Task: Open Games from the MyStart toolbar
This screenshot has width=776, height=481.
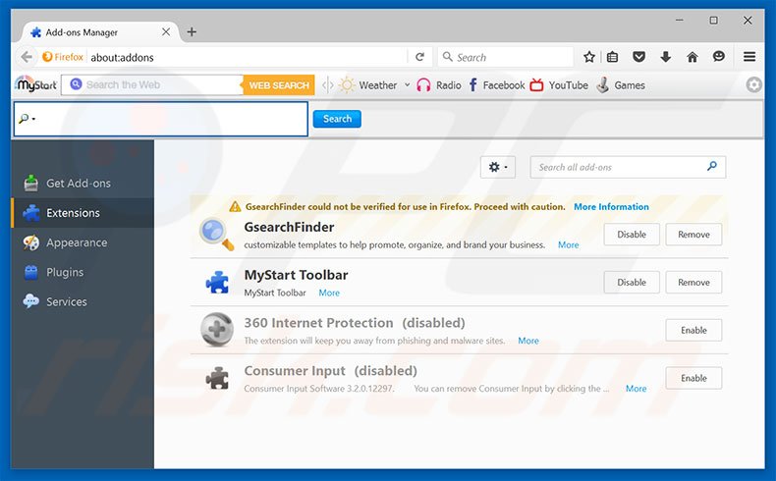Action: [x=621, y=85]
